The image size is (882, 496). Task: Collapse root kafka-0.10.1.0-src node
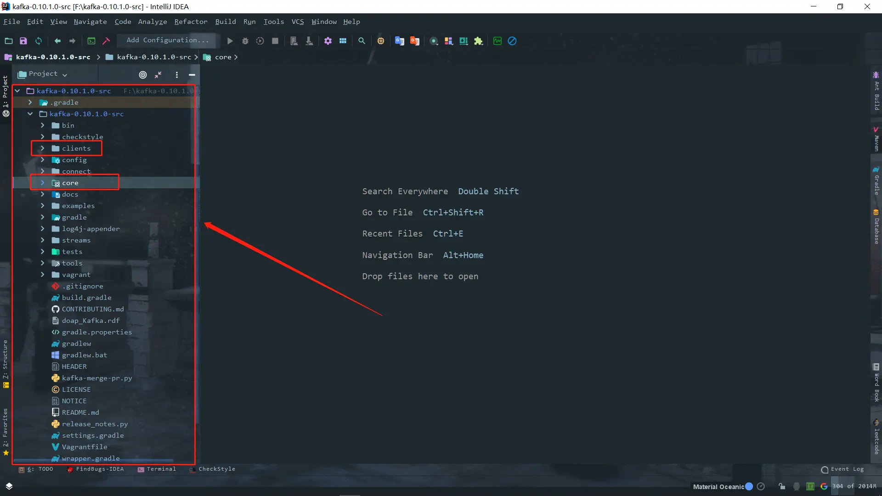pyautogui.click(x=17, y=91)
